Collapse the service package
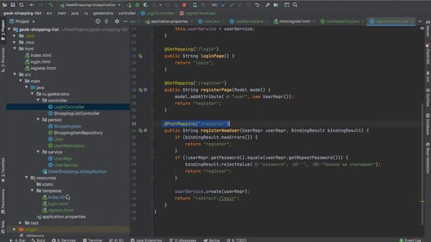 coord(38,152)
